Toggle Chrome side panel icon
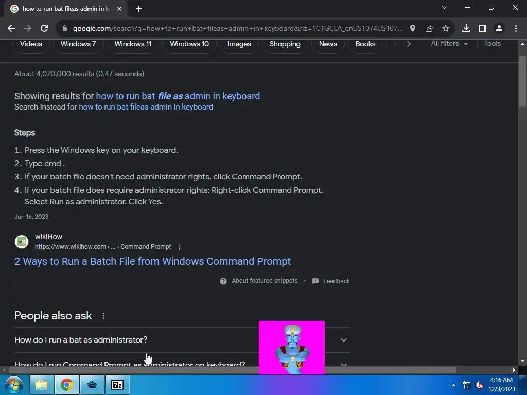Image resolution: width=527 pixels, height=395 pixels. (x=482, y=29)
